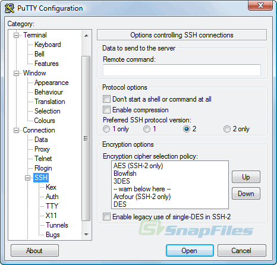The height and width of the screenshot is (265, 277).
Task: Tick the Enable compression checkbox
Action: point(106,109)
